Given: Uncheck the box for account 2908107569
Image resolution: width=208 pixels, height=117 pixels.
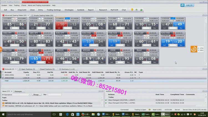Looking at the screenshot, I should [3, 78].
